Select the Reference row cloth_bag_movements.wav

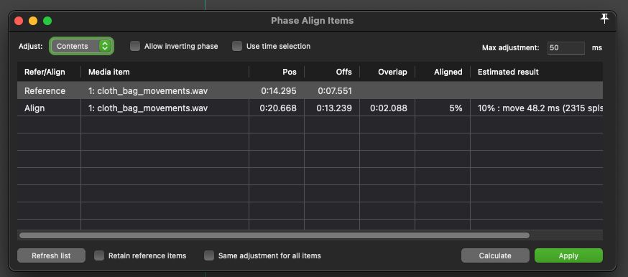tap(310, 90)
